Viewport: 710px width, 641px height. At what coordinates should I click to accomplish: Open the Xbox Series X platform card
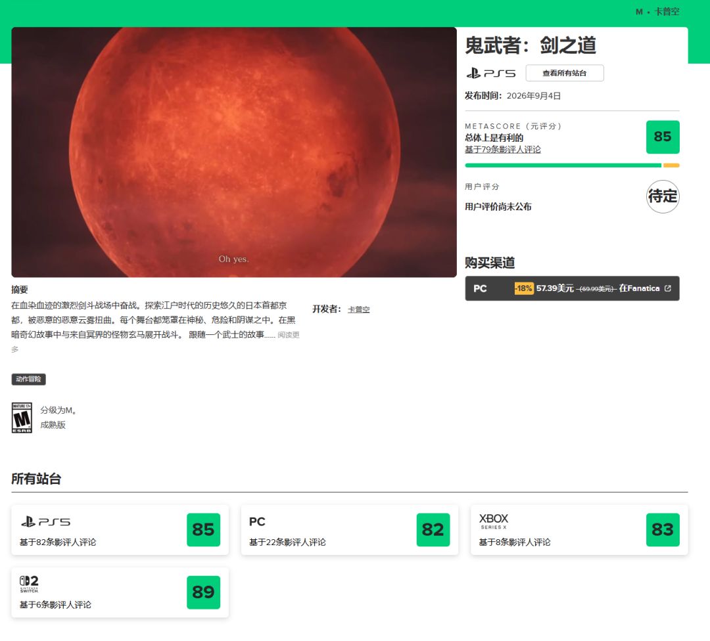[x=579, y=530]
